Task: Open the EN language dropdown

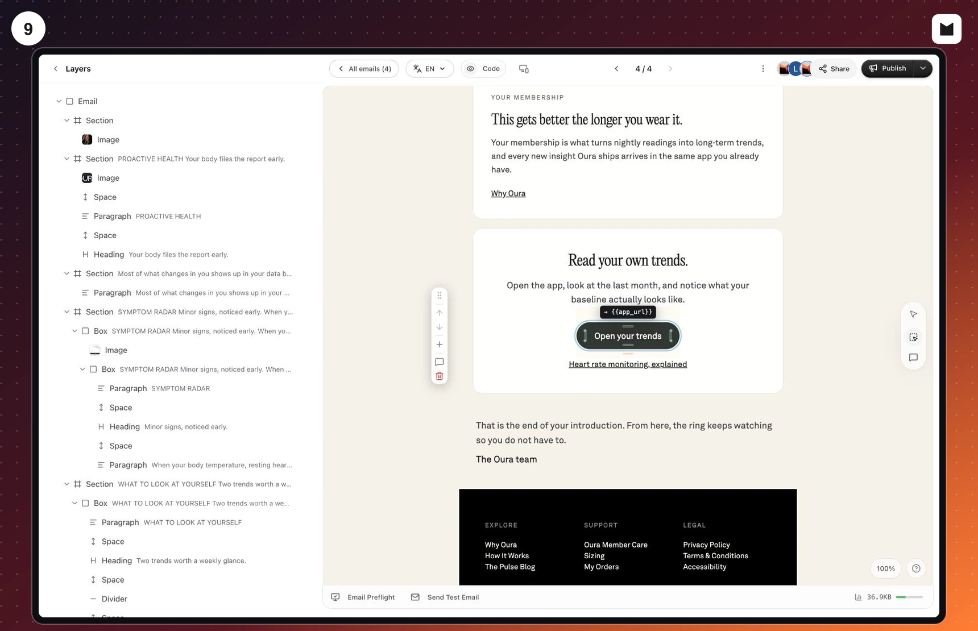Action: click(x=430, y=69)
